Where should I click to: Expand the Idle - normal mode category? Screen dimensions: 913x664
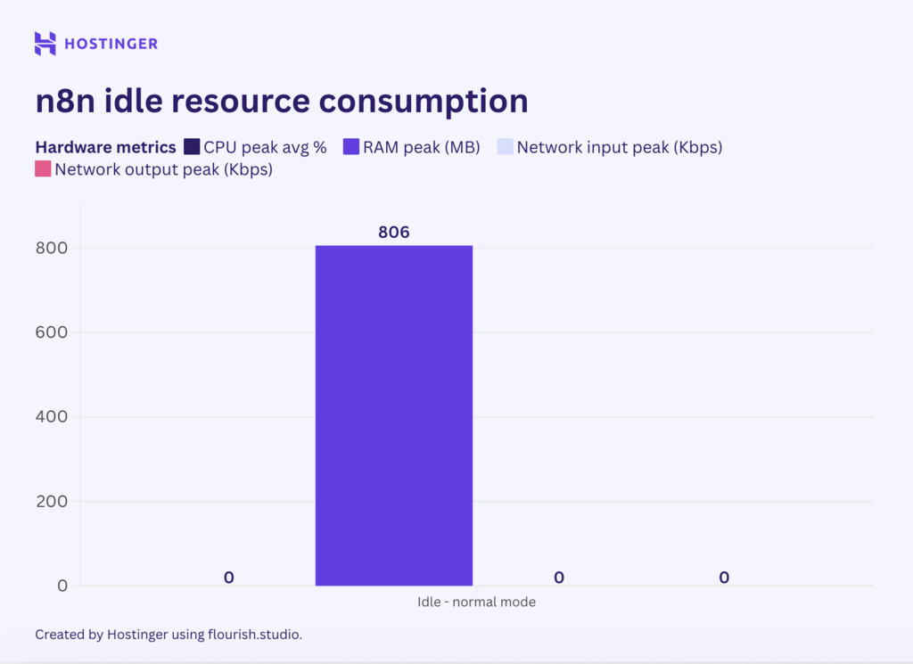point(475,602)
